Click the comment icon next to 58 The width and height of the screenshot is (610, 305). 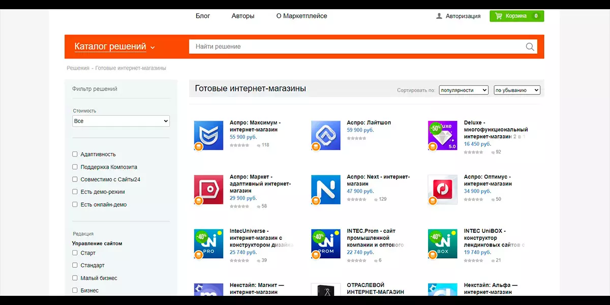[258, 206]
